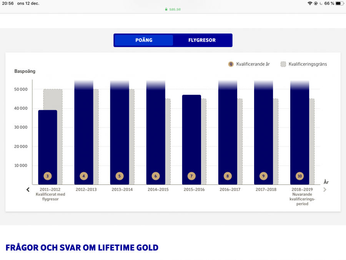Click the qualifying year badge number 4

[83, 176]
